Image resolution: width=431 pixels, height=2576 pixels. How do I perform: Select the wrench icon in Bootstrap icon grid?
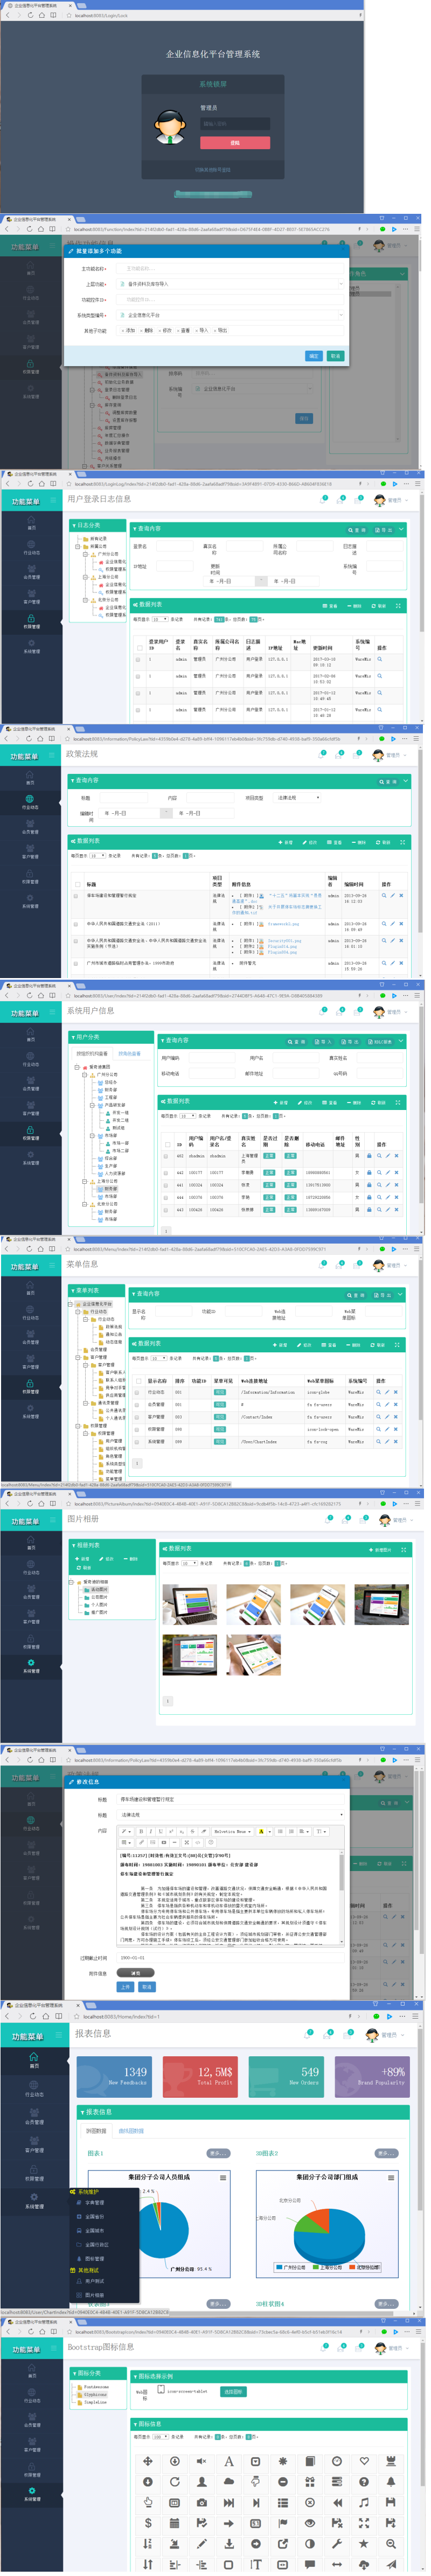pyautogui.click(x=337, y=2543)
